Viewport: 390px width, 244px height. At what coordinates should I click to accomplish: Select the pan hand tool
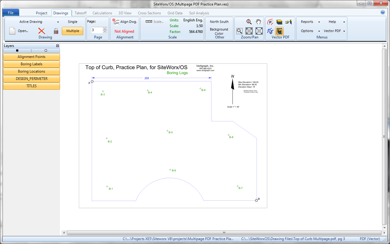click(x=259, y=22)
